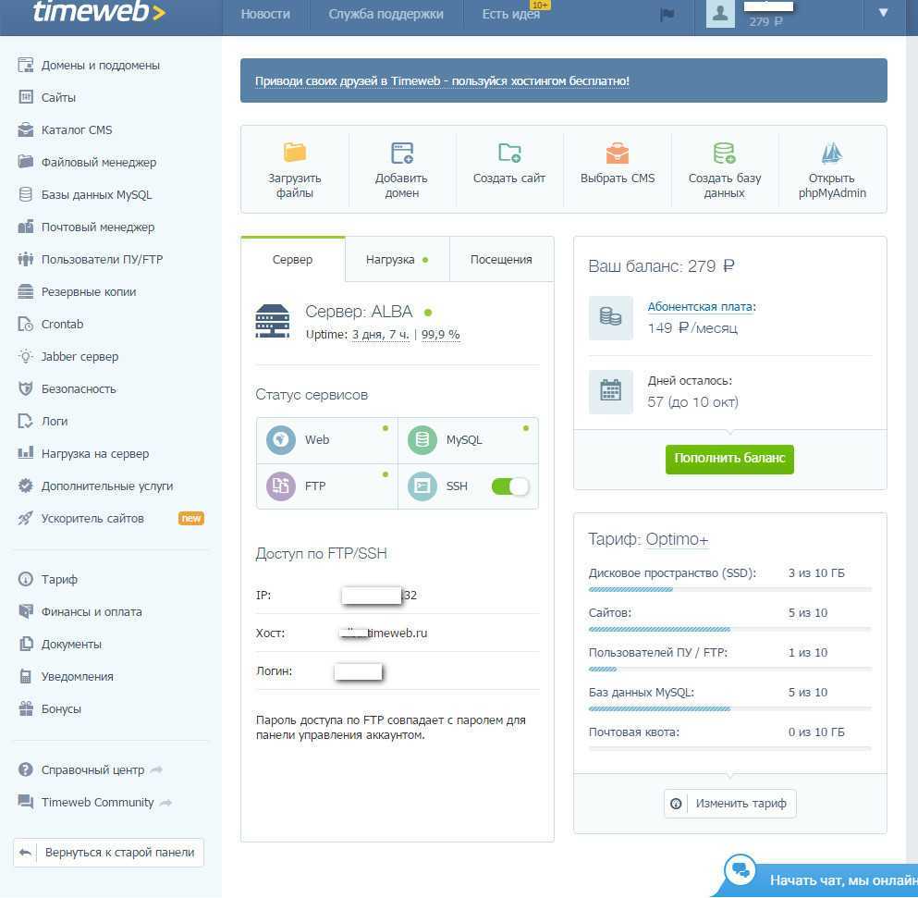Open Почтовый менеджер in sidebar
Viewport: 918px width, 898px height.
pyautogui.click(x=86, y=227)
